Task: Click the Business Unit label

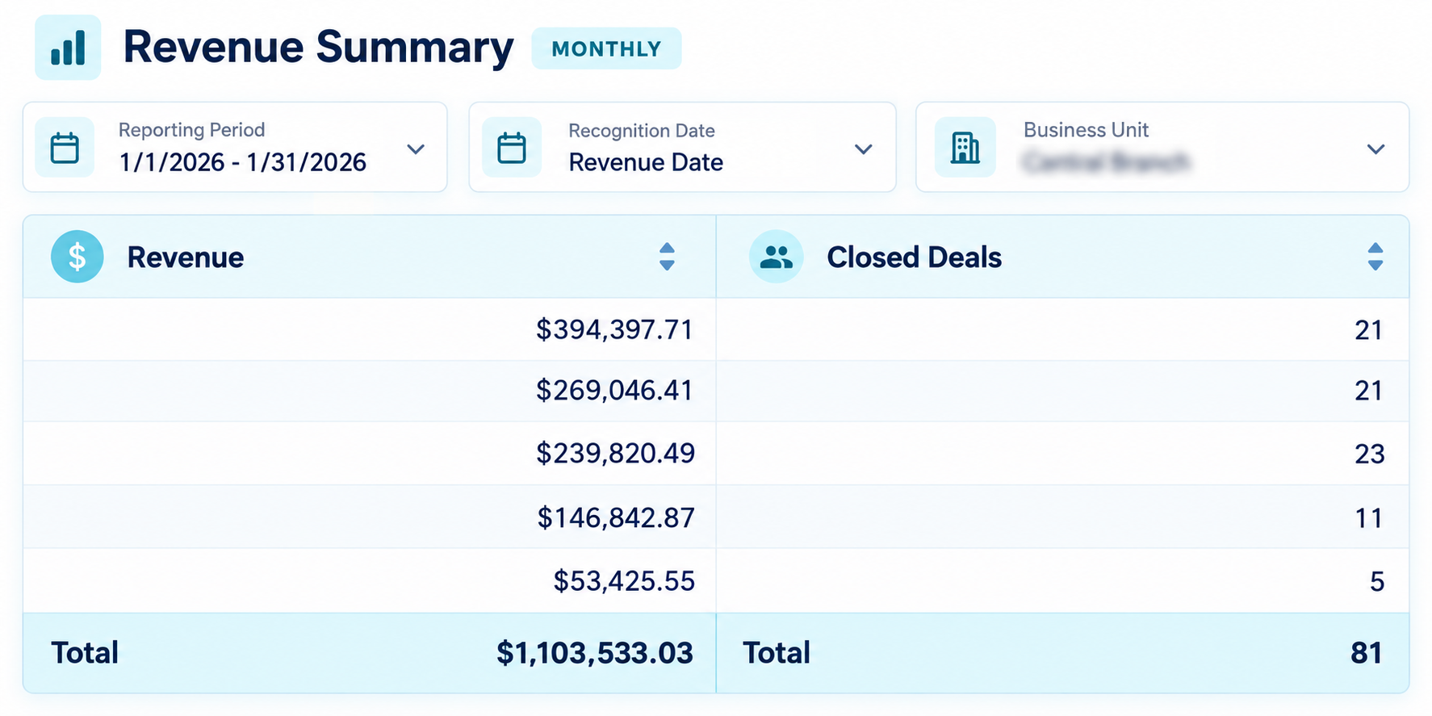Action: (1086, 130)
